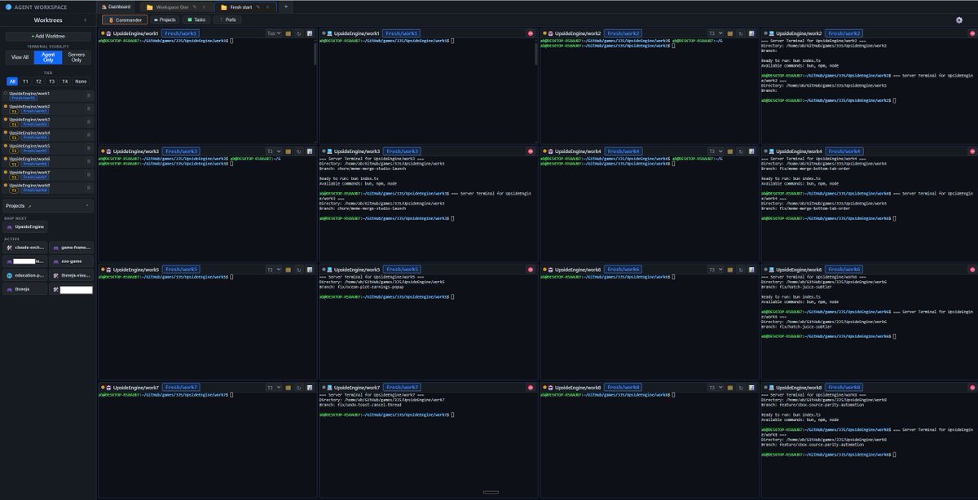
Task: Open settings gear at top right
Action: 959,20
